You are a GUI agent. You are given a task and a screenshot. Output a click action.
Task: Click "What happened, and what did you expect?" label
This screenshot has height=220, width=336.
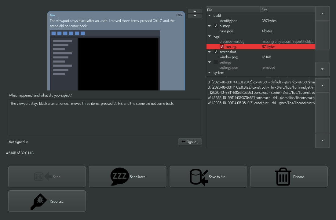[40, 95]
